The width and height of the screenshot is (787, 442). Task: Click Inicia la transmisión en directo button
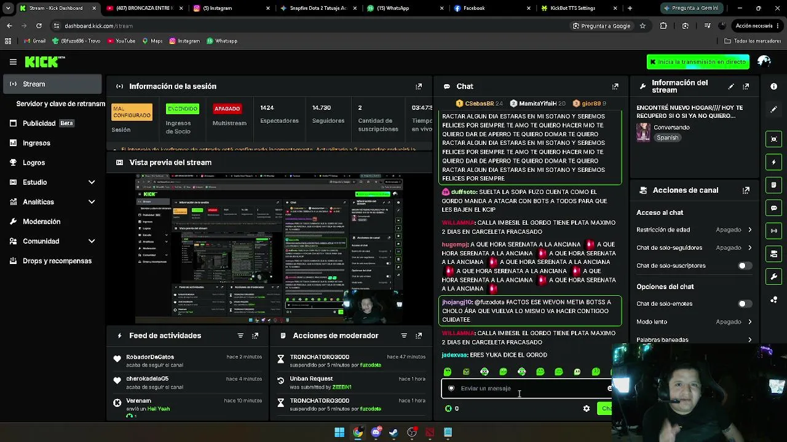point(698,62)
